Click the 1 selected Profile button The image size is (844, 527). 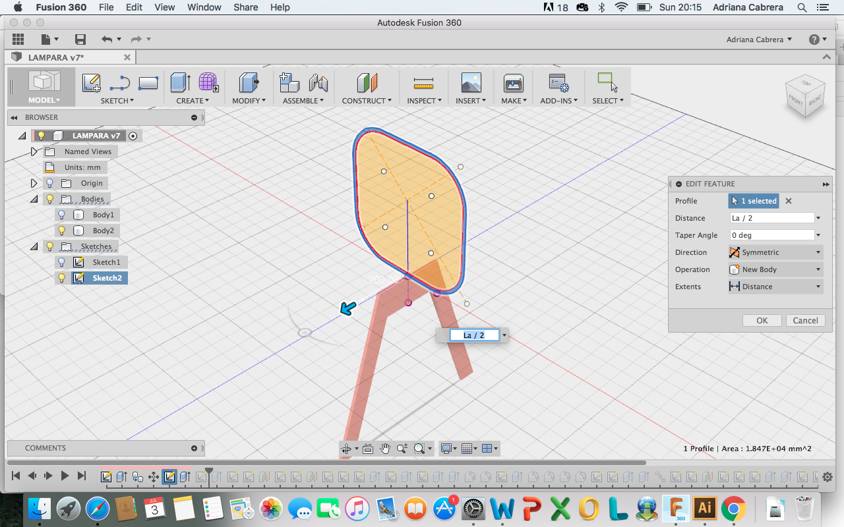[x=754, y=201]
